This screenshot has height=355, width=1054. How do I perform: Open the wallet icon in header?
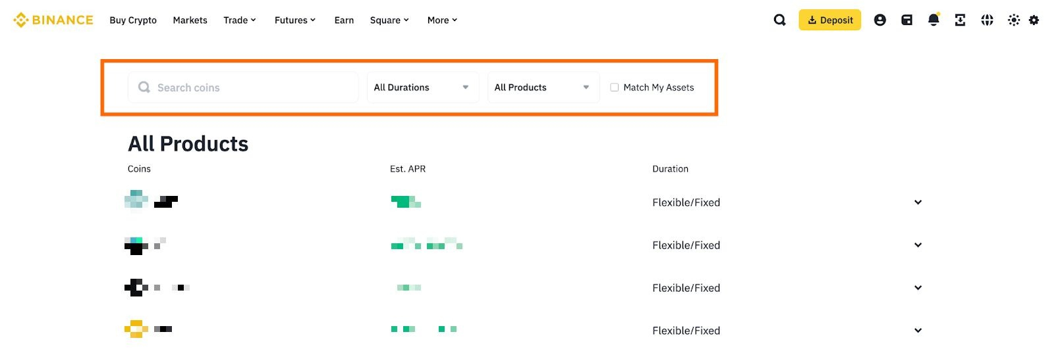pos(906,20)
